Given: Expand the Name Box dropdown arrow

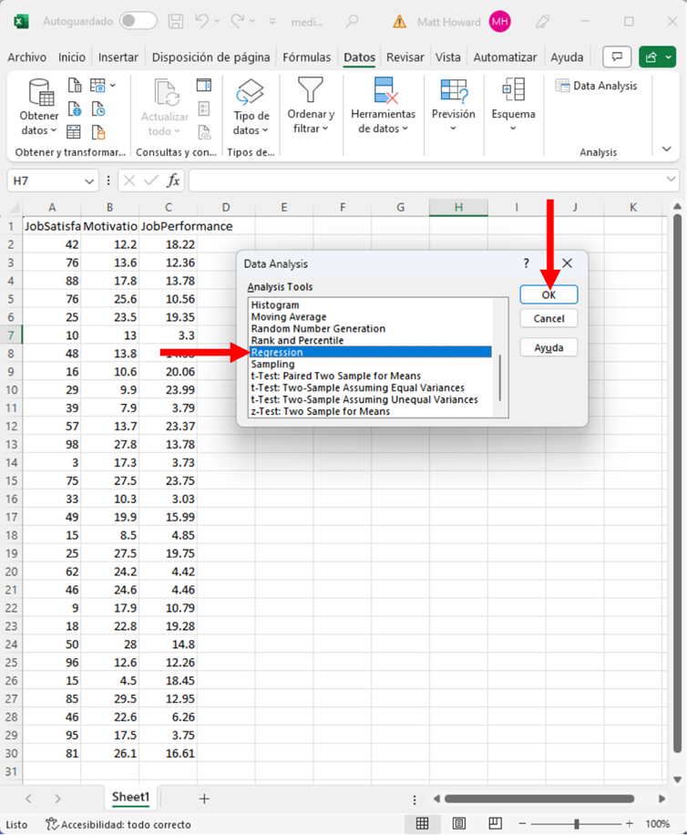Looking at the screenshot, I should (88, 181).
